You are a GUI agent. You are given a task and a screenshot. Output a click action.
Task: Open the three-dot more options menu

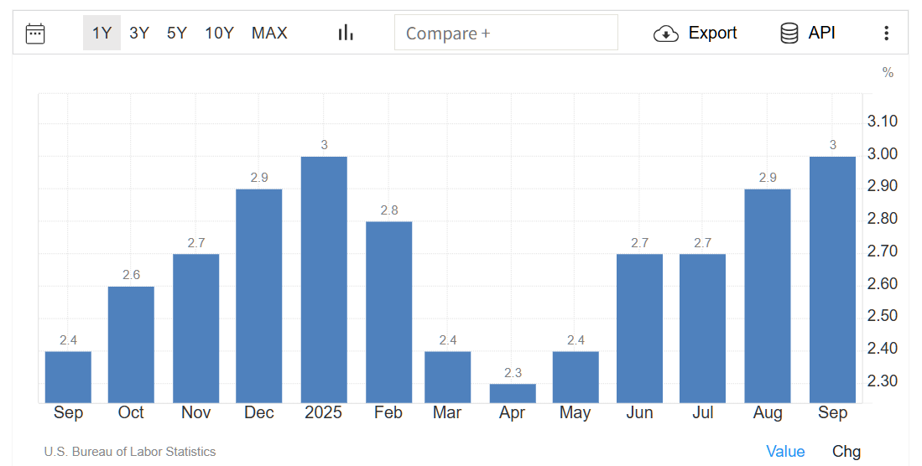[886, 34]
